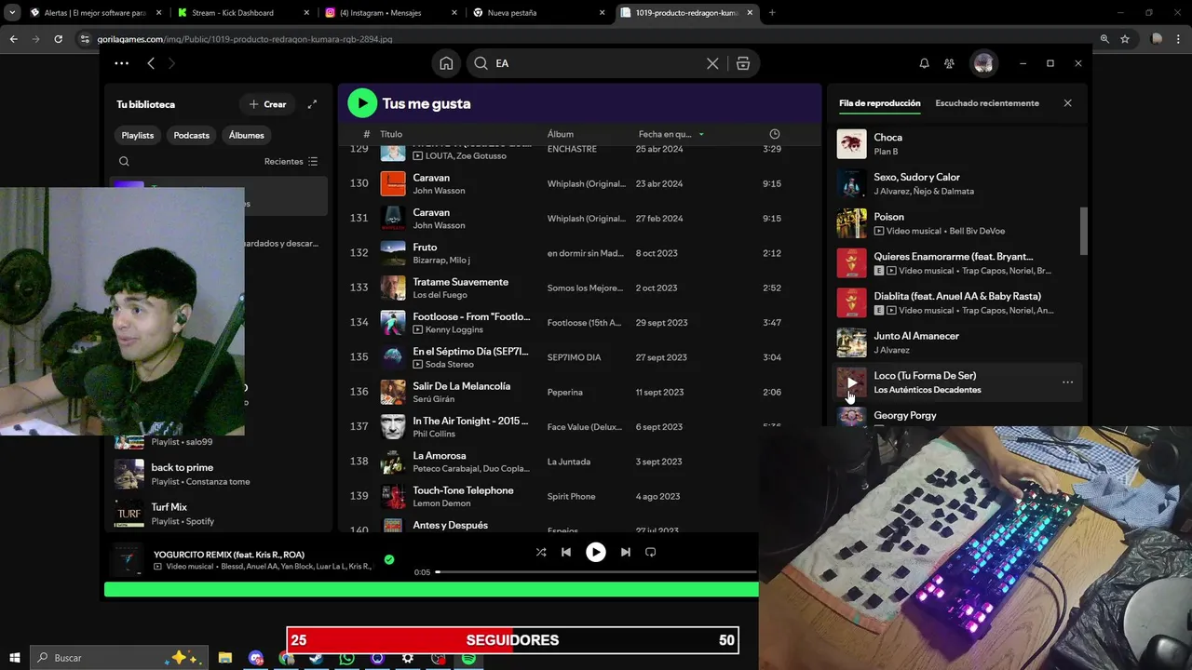Skip to next track
Screen dimensions: 1192x670
pyautogui.click(x=626, y=552)
